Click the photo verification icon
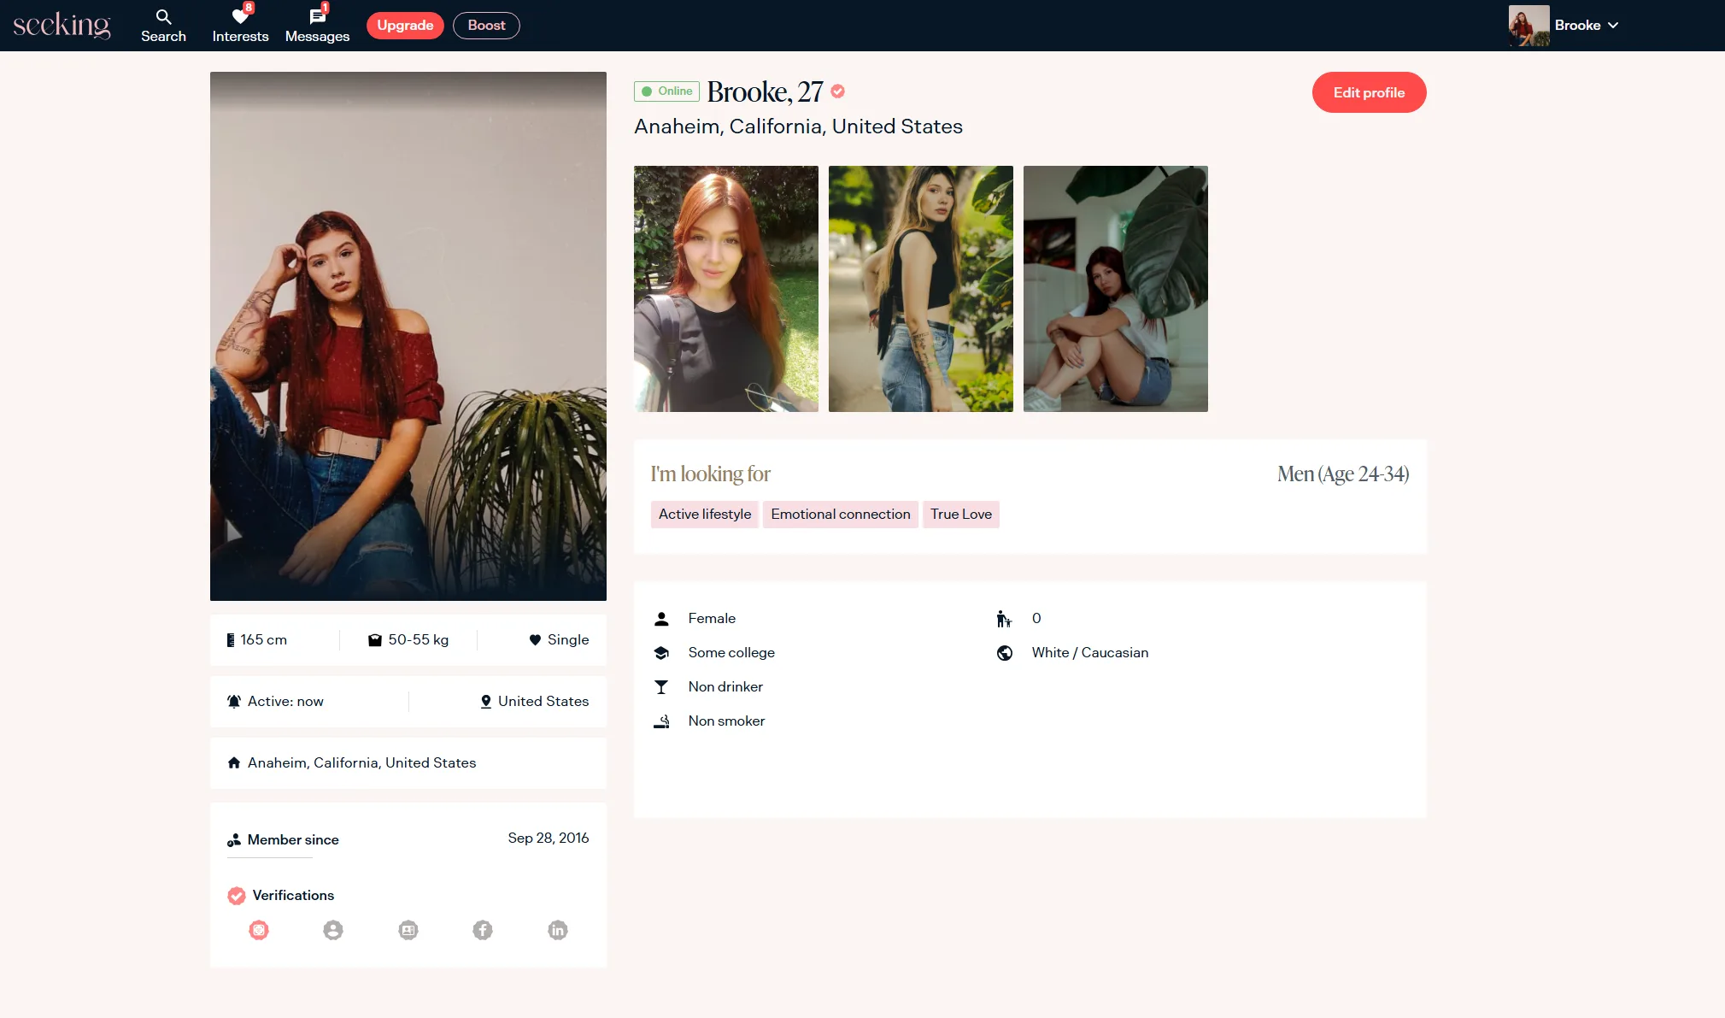1725x1018 pixels. [x=259, y=930]
